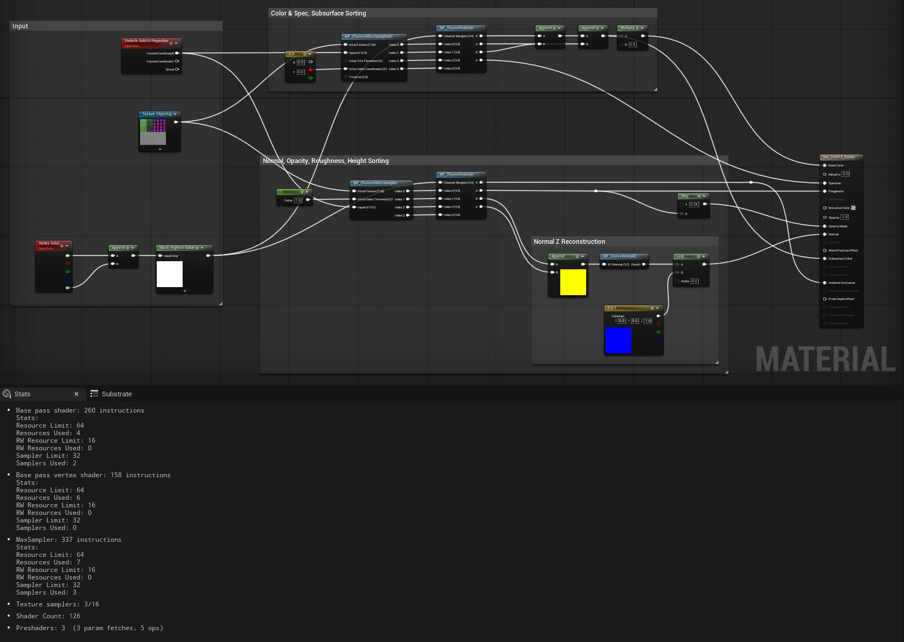The width and height of the screenshot is (904, 642).
Task: Click the Metallic value field
Action: tap(846, 174)
